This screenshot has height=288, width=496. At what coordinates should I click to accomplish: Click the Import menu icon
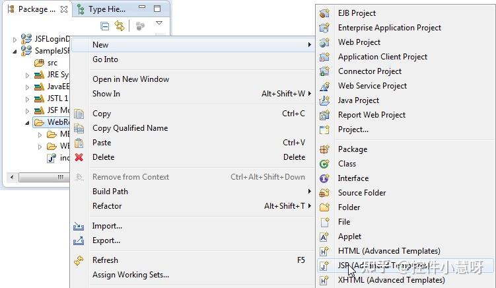click(79, 226)
